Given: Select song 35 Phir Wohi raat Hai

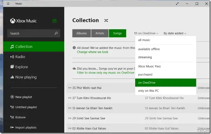Looking at the screenshot, I should (87, 88).
